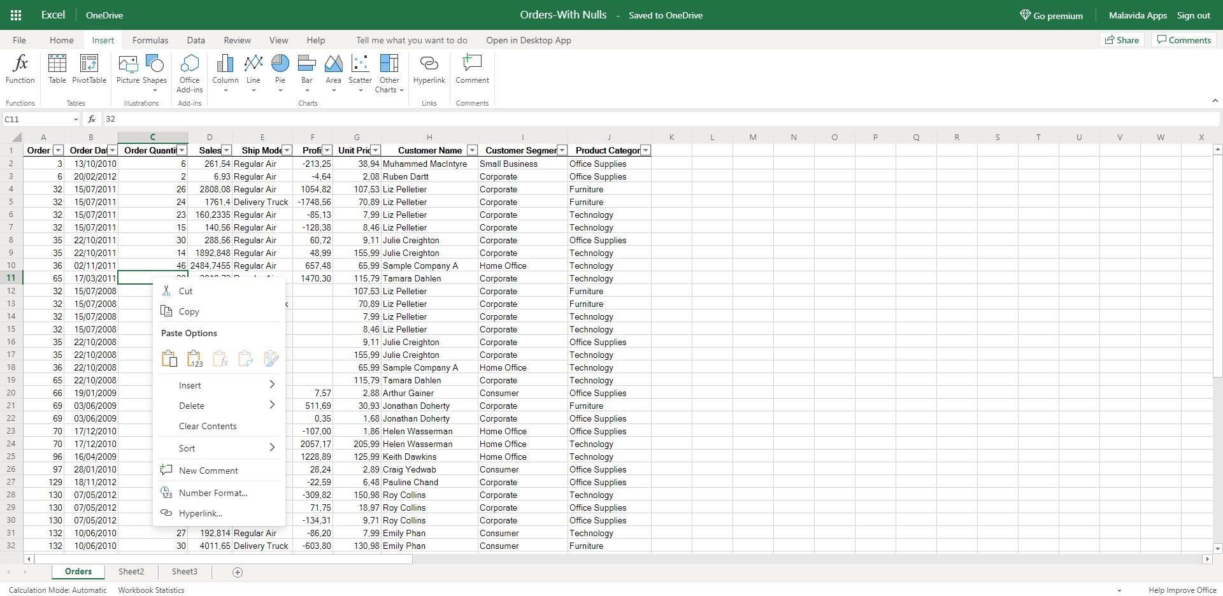
Task: Click Help Improve Office
Action: click(1182, 590)
